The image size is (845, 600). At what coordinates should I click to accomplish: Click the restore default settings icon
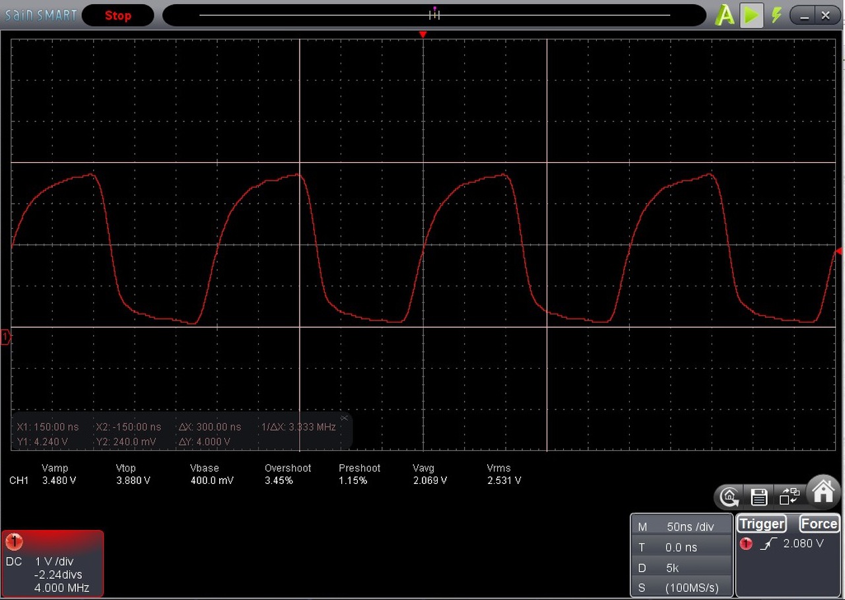(x=729, y=496)
